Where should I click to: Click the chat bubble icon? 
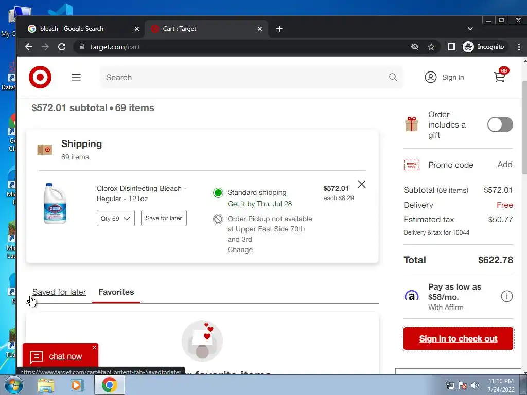click(x=37, y=357)
